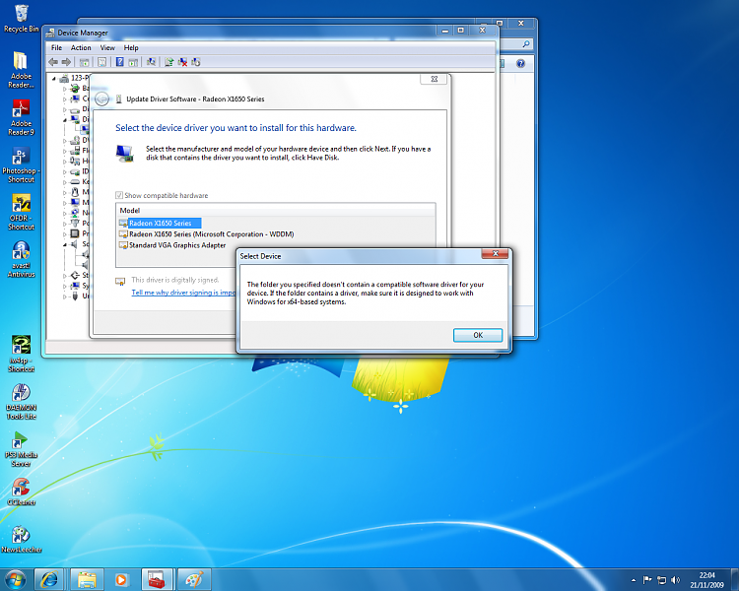Open Windows Media Player on taskbar

[x=121, y=579]
